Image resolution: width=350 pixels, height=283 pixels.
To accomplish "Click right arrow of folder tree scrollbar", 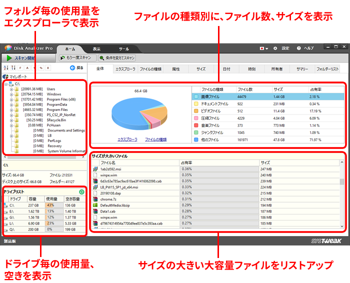I will point(83,157).
